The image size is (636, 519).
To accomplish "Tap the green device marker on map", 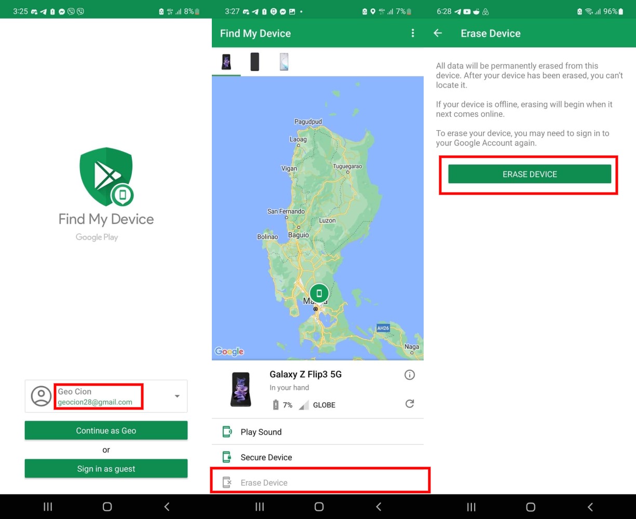I will [319, 293].
